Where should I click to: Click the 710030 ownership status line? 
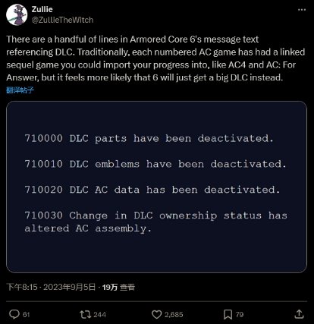[155, 222]
